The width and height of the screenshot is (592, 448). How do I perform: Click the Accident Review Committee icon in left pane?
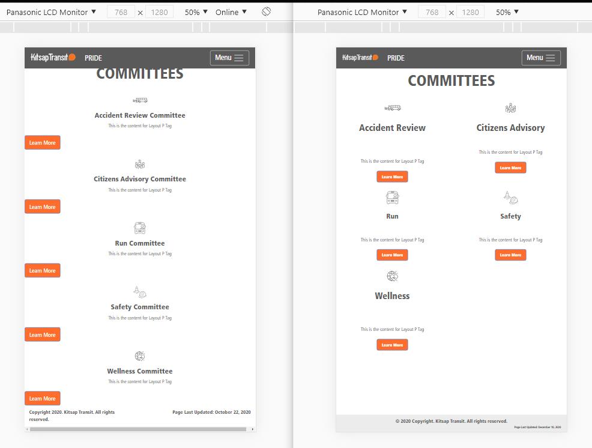click(x=140, y=100)
